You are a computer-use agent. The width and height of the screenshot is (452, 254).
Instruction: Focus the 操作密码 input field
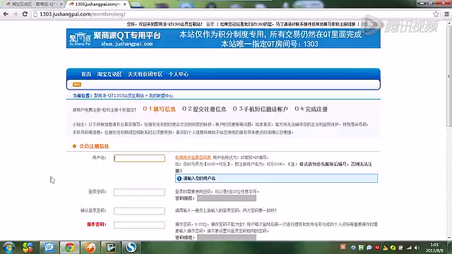pos(139,225)
